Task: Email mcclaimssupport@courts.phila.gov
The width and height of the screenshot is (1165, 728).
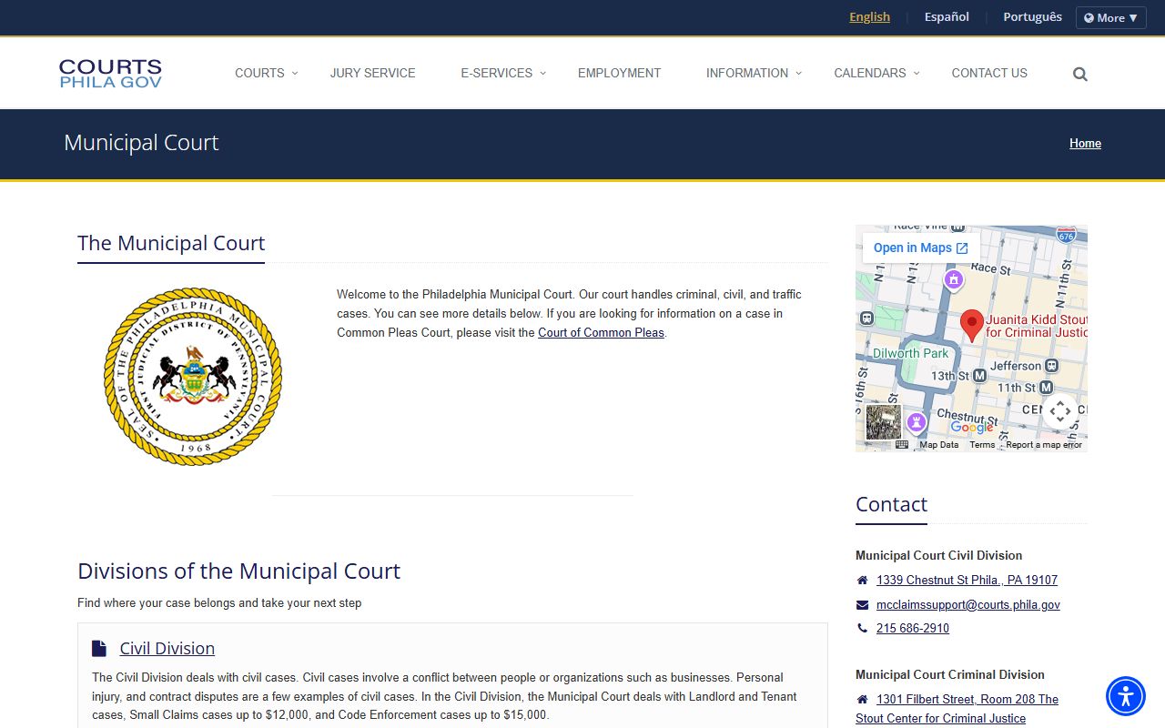Action: tap(968, 605)
